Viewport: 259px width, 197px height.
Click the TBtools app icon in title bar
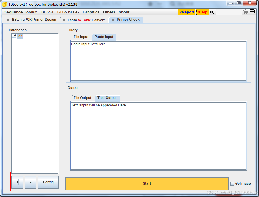point(5,4)
